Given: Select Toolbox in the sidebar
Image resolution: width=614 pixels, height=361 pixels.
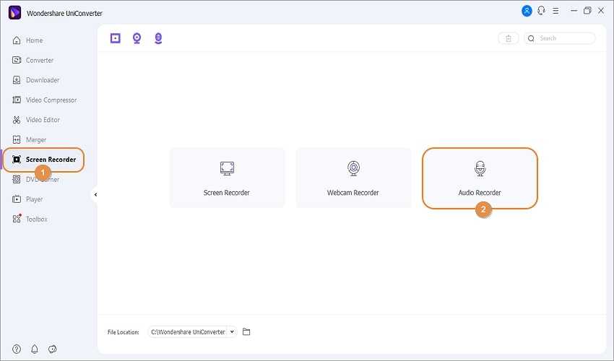Looking at the screenshot, I should coord(36,219).
